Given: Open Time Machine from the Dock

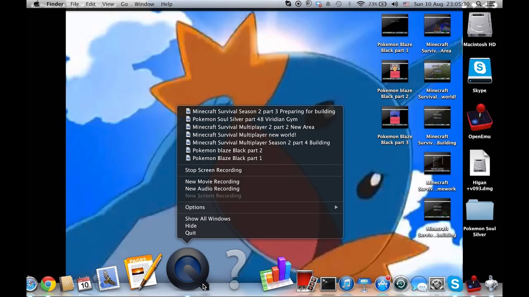Looking at the screenshot, I should click(400, 284).
